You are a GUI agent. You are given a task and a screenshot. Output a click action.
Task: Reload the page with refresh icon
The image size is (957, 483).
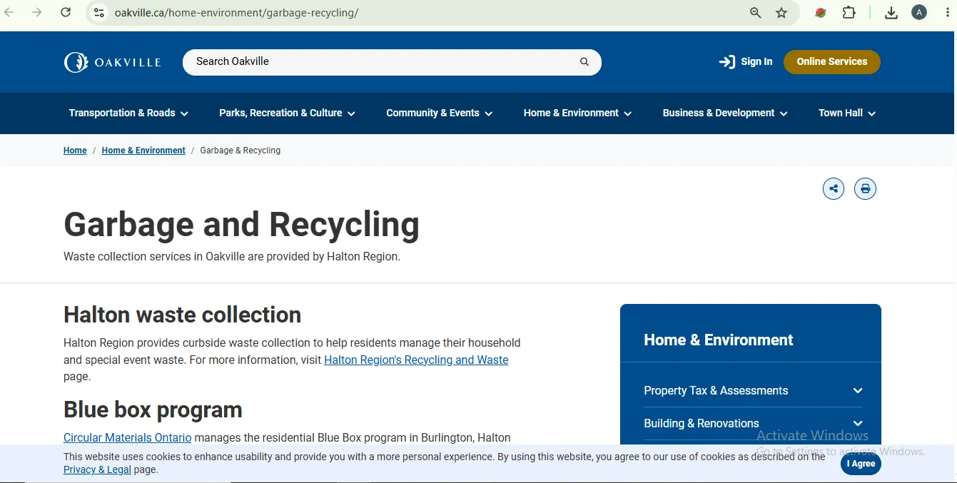(66, 13)
